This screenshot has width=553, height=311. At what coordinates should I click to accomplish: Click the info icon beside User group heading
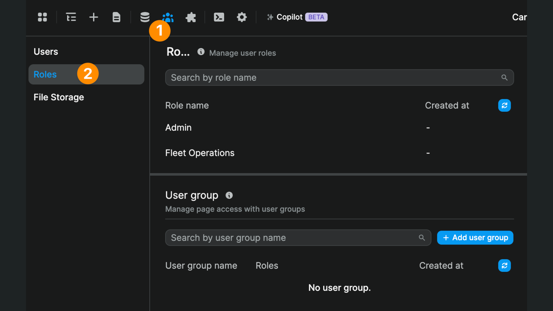point(229,195)
